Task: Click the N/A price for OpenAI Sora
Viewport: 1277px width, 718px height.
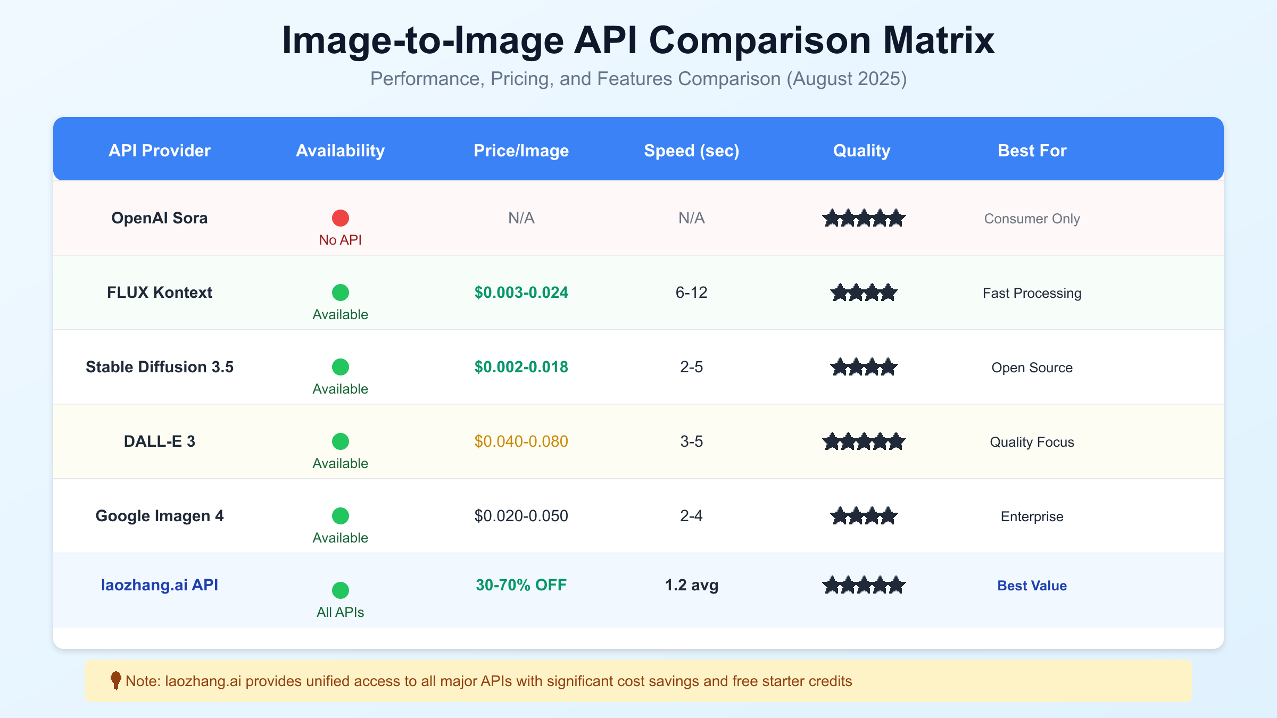Action: point(521,218)
